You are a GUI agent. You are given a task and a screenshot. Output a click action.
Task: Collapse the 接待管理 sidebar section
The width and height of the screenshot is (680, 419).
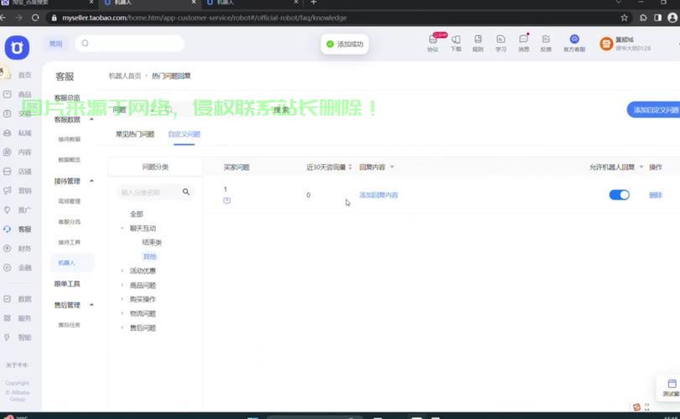click(x=91, y=181)
